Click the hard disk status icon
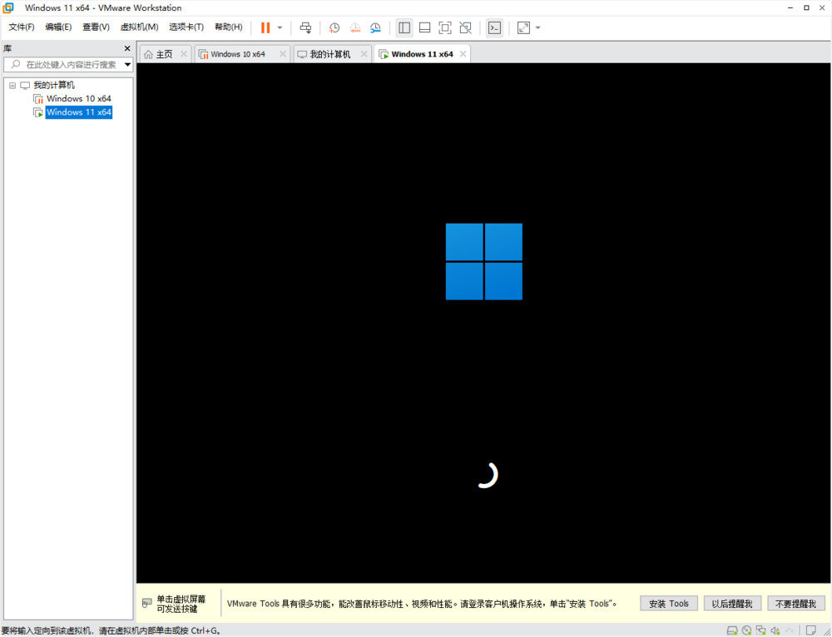The height and width of the screenshot is (637, 832). [x=732, y=630]
